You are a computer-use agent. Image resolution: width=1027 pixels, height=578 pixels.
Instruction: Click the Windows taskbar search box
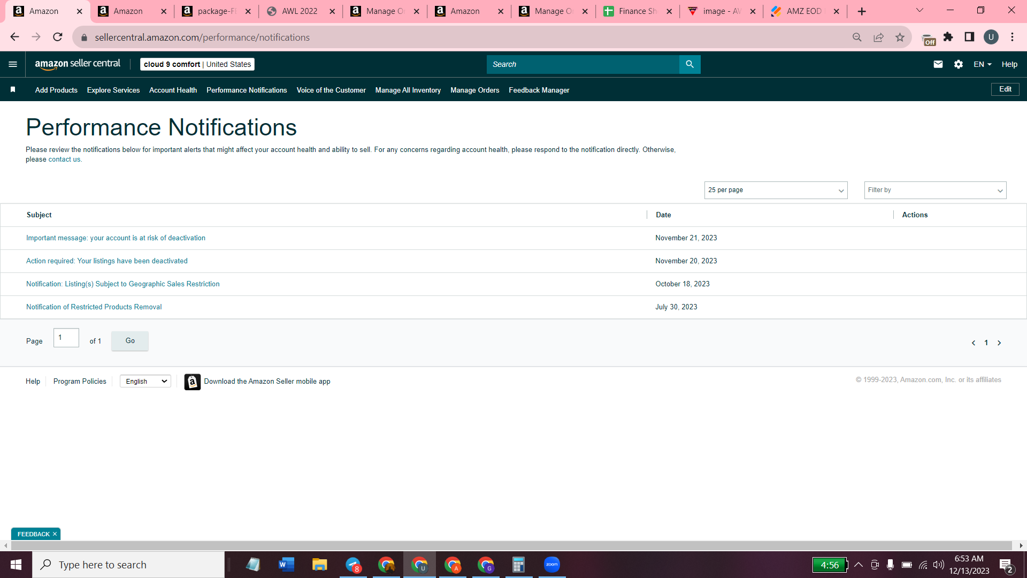pyautogui.click(x=128, y=565)
